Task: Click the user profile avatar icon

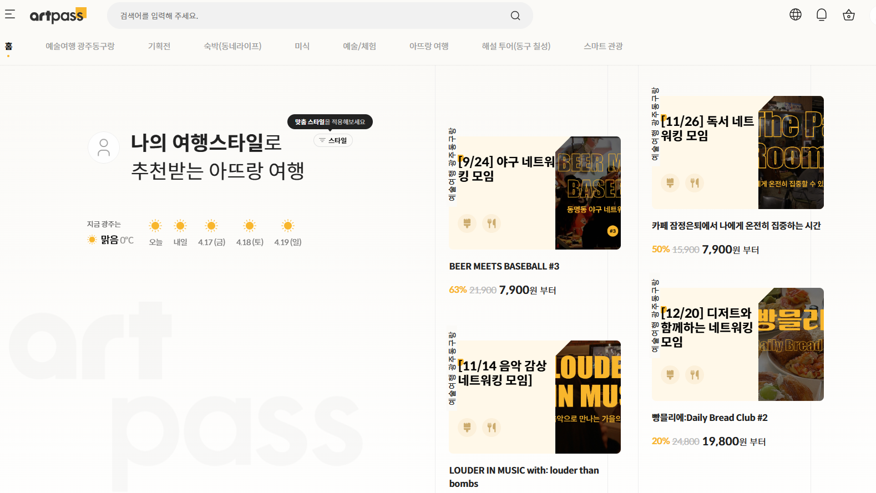Action: (104, 148)
